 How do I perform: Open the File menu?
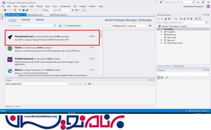click(3, 6)
